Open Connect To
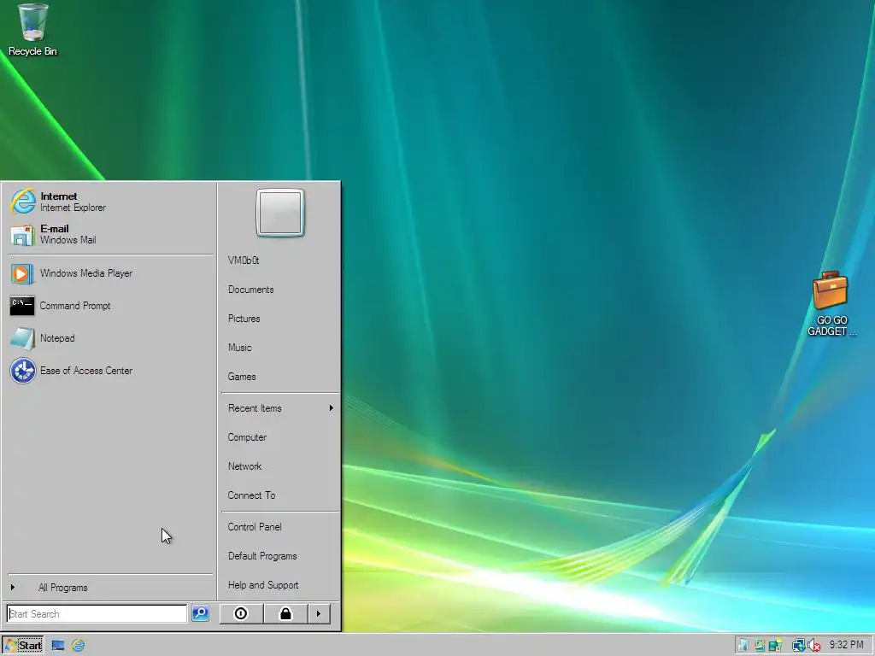This screenshot has width=875, height=656. coord(279,495)
